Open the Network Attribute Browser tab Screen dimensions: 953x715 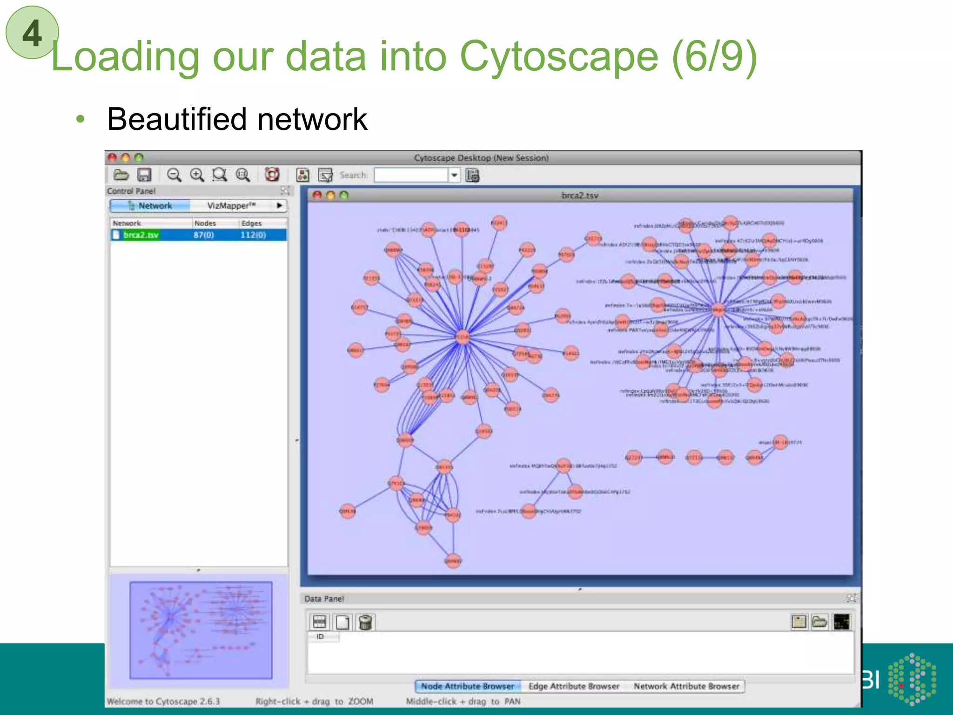coord(686,686)
